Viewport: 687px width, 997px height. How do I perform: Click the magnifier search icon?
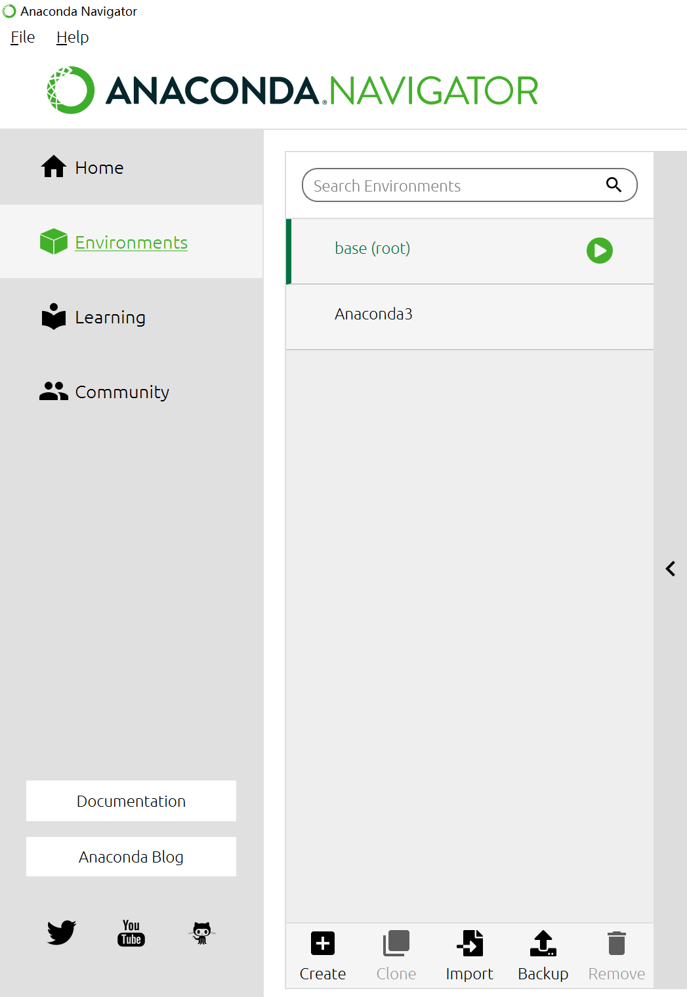tap(614, 185)
